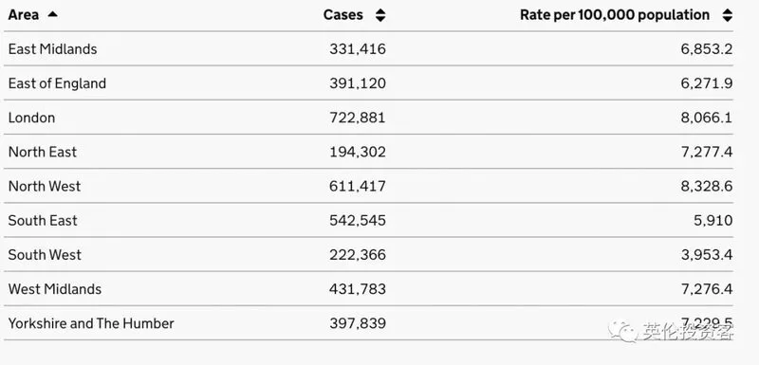Click South East rate value 5,910
The width and height of the screenshot is (759, 365).
pyautogui.click(x=713, y=221)
